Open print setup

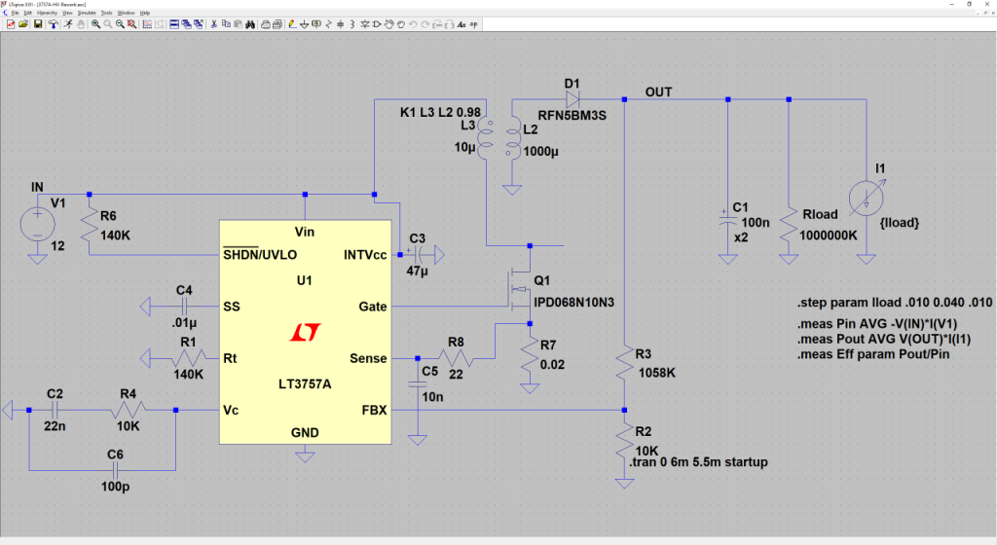pyautogui.click(x=277, y=24)
